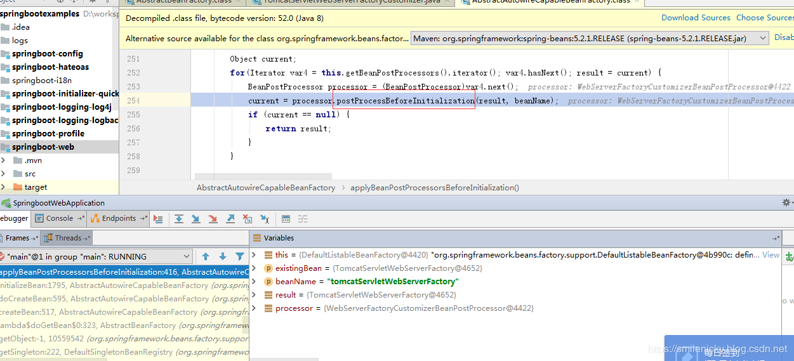Toggle the frames filter funnel icon
The width and height of the screenshot is (794, 361).
pos(239,256)
